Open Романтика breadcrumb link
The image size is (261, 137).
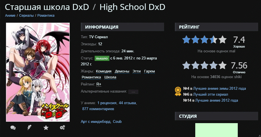click(x=46, y=16)
